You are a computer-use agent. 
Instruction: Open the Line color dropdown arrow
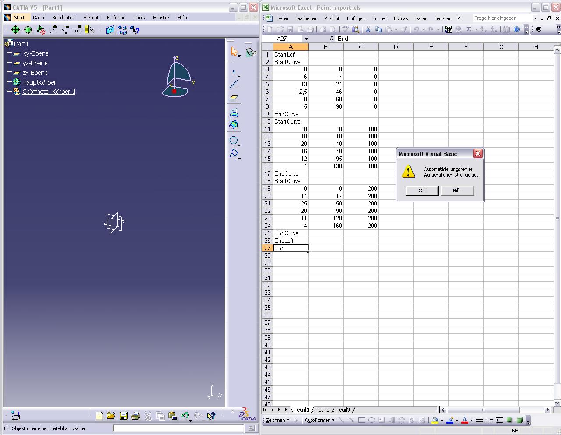click(x=457, y=421)
